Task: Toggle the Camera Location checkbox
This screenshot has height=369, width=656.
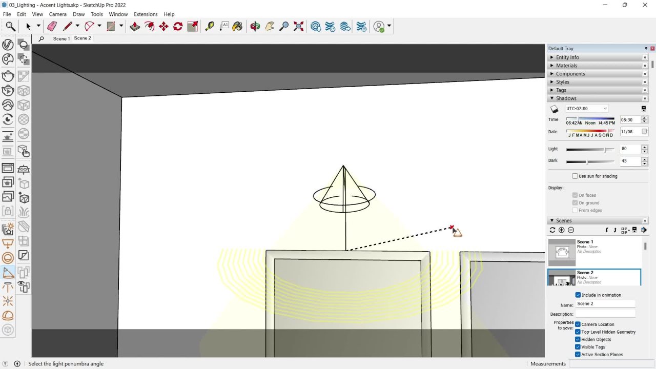Action: [578, 324]
